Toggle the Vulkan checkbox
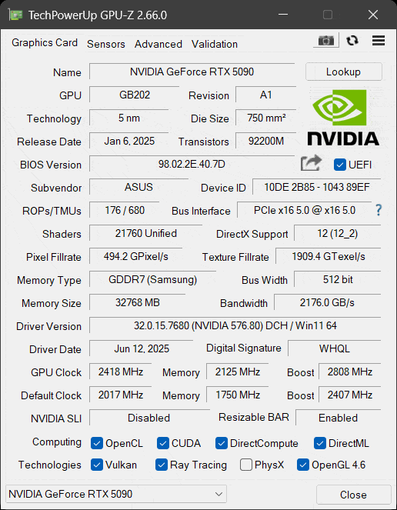Screen dimensions: 397x510 97,465
